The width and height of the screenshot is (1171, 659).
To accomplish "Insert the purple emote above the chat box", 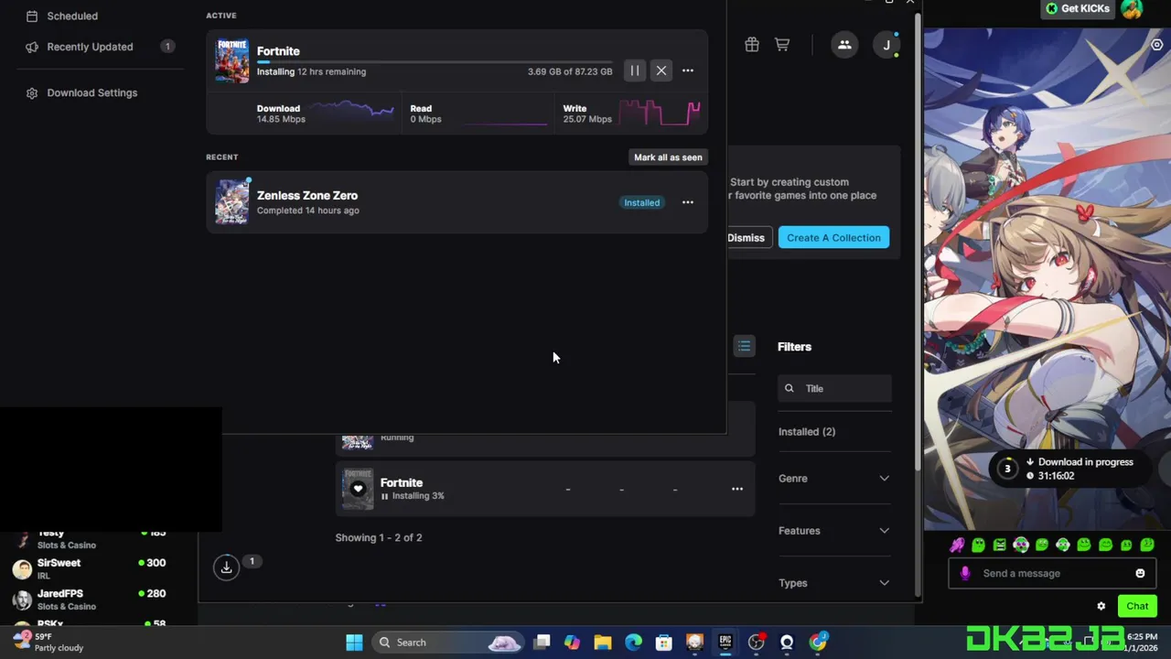I will [957, 545].
